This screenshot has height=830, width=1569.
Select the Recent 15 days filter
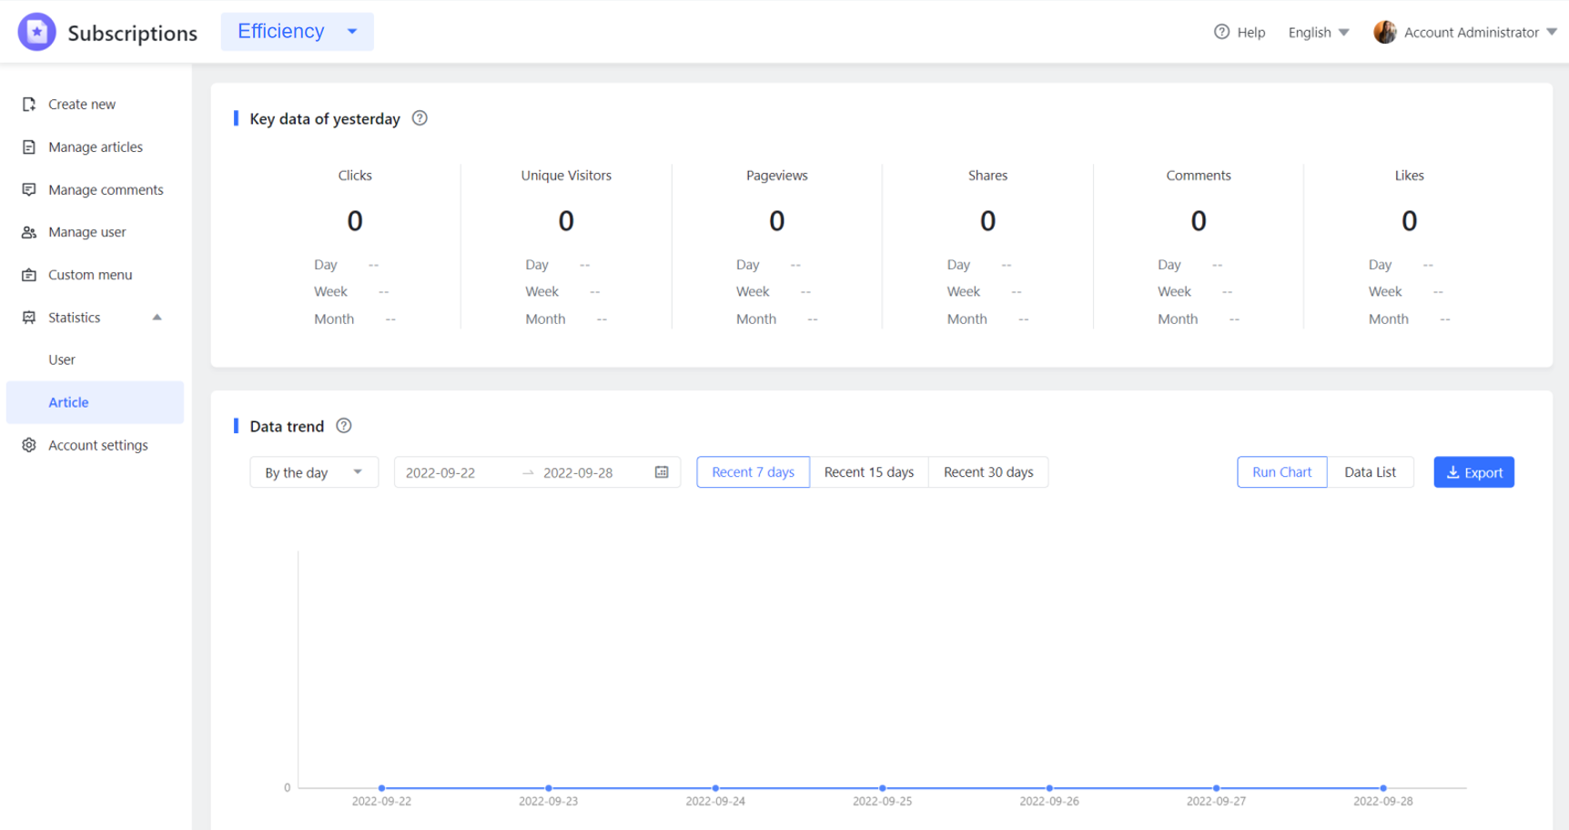pos(868,471)
